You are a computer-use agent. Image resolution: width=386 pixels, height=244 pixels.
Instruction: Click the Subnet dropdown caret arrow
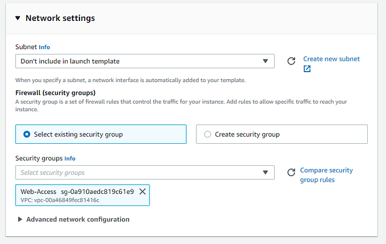click(x=265, y=61)
